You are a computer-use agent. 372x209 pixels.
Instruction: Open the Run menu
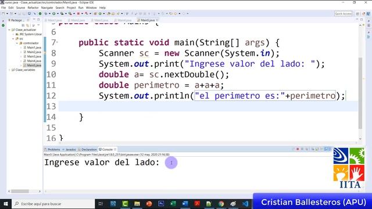pyautogui.click(x=81, y=8)
